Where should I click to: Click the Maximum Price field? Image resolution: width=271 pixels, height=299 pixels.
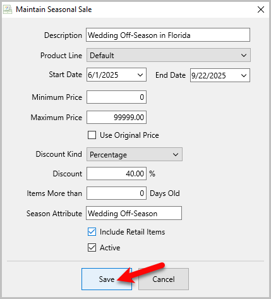(116, 117)
